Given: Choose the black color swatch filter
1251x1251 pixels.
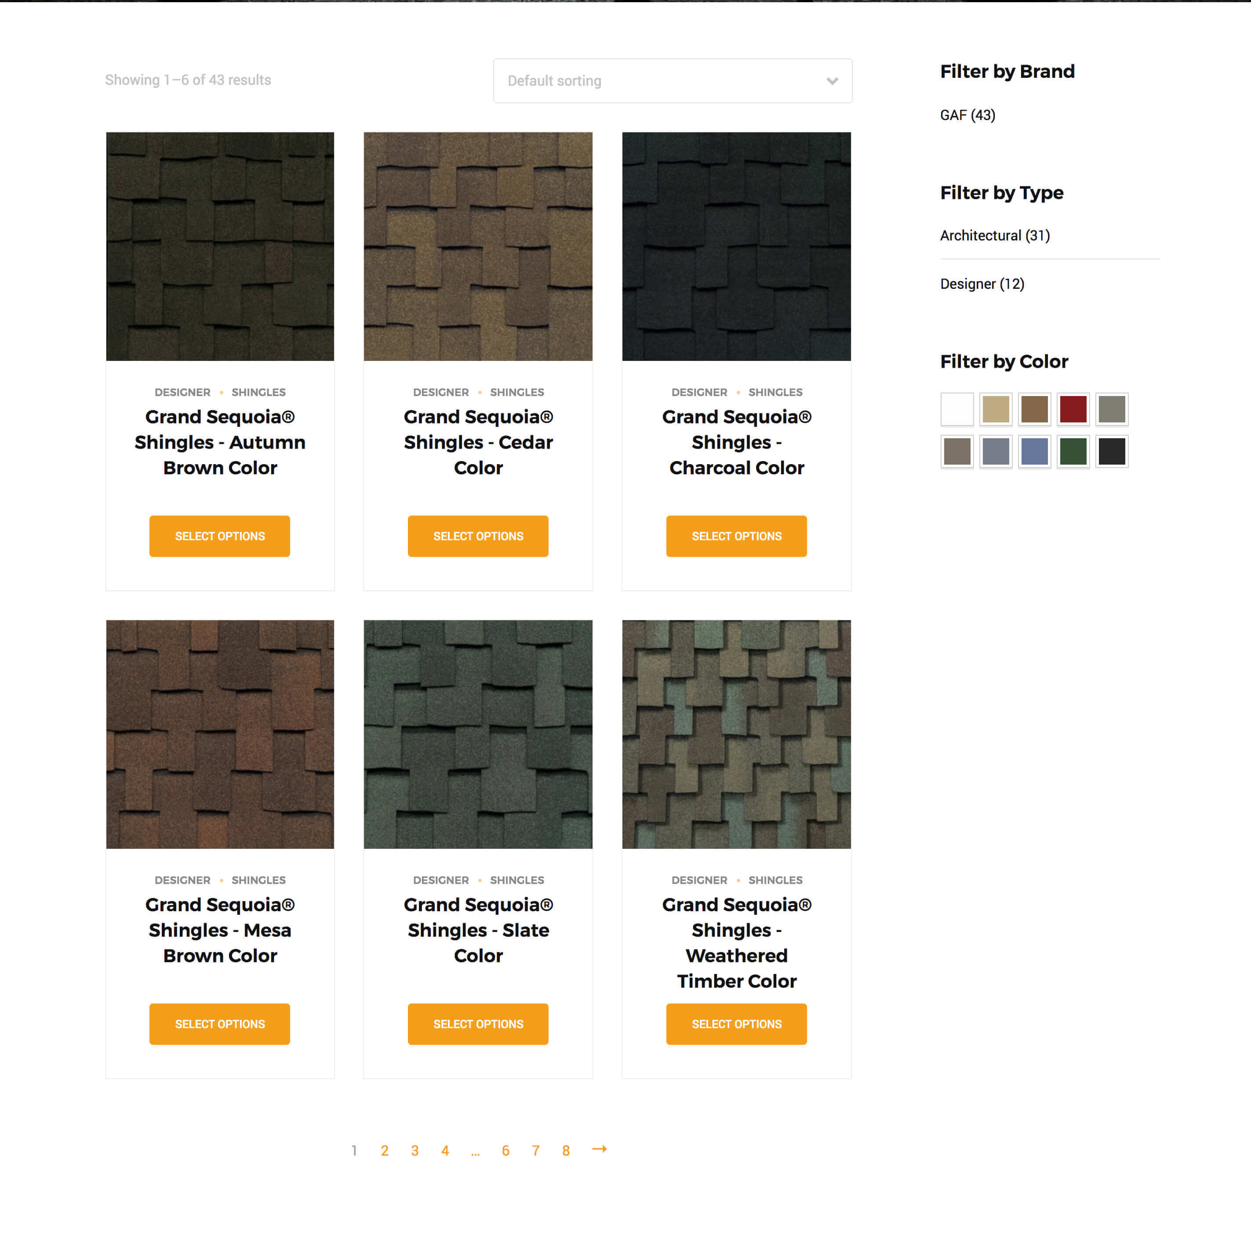Looking at the screenshot, I should pos(1112,451).
